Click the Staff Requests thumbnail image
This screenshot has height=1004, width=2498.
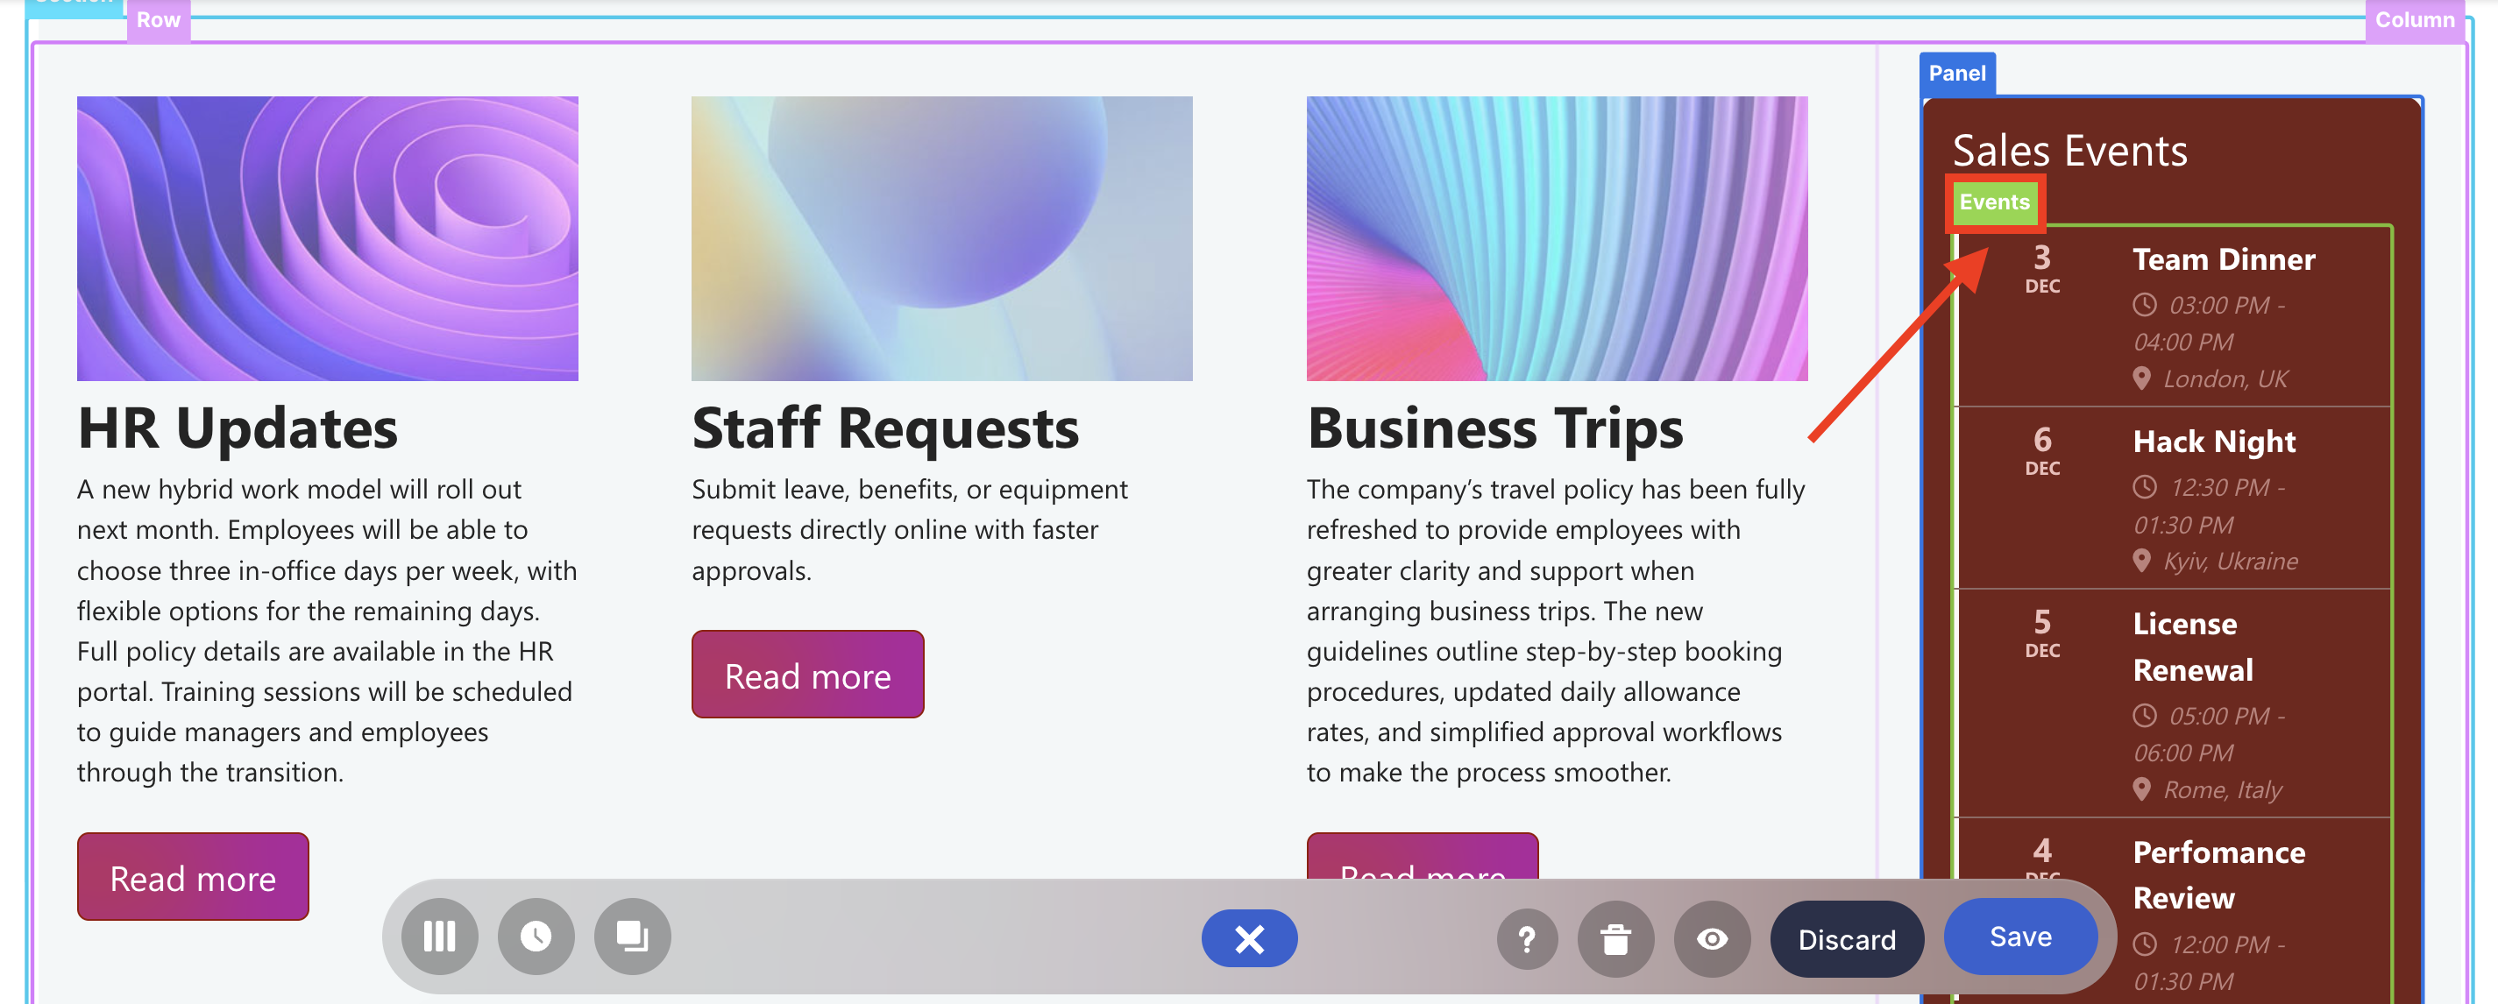(941, 238)
